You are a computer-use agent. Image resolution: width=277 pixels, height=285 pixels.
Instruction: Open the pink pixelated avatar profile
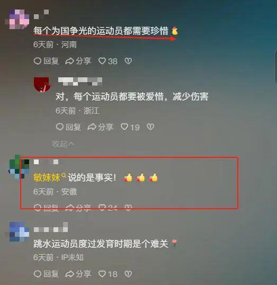pyautogui.click(x=17, y=19)
